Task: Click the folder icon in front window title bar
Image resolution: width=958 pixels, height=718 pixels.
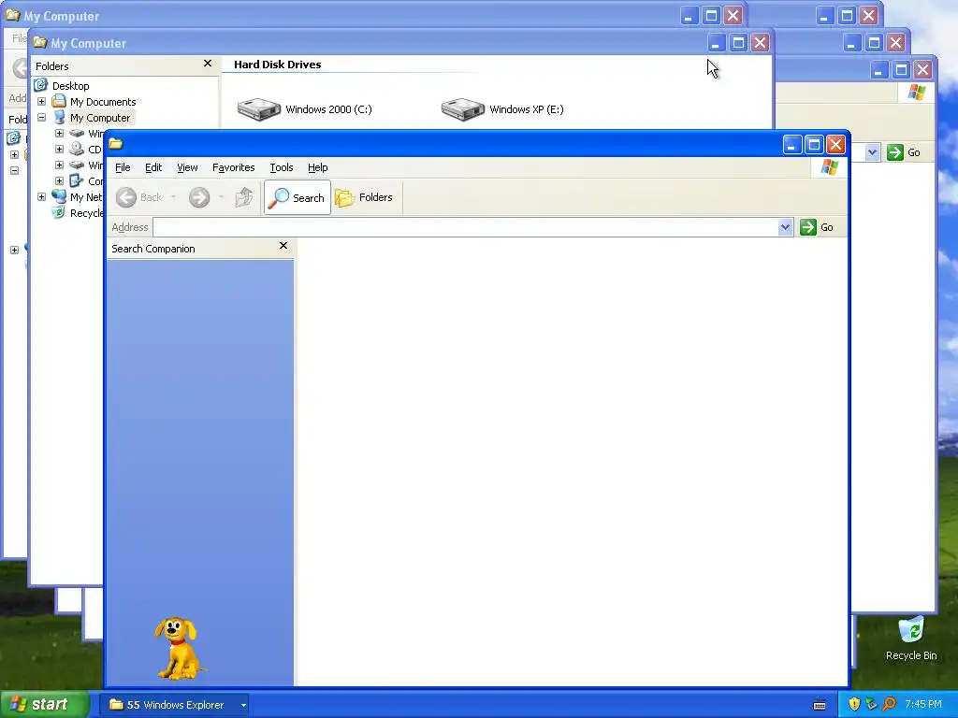Action: 115,143
